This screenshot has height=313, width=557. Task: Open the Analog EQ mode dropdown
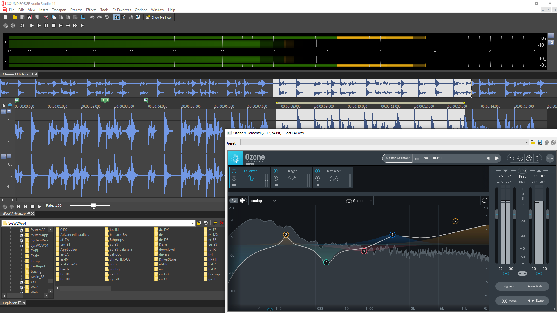[263, 201]
